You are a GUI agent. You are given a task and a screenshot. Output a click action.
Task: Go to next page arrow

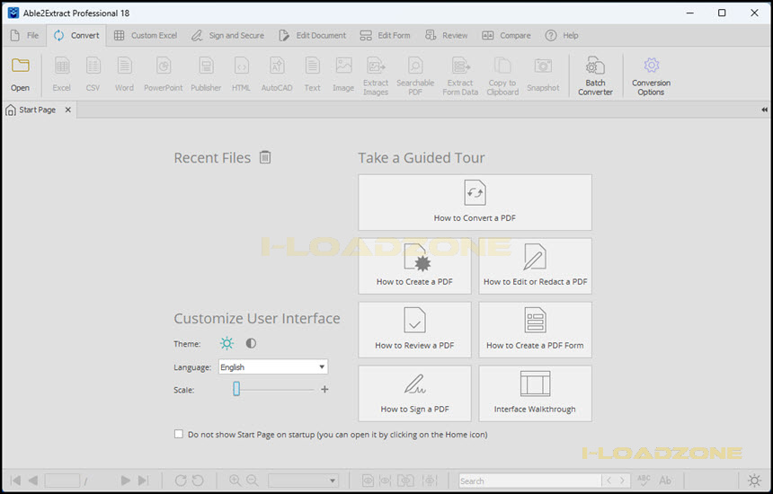pyautogui.click(x=125, y=481)
